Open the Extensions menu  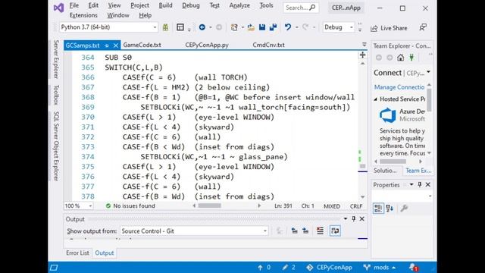click(x=83, y=15)
